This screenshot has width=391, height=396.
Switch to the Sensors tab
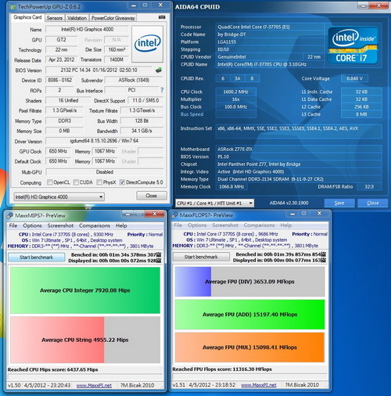tap(54, 18)
